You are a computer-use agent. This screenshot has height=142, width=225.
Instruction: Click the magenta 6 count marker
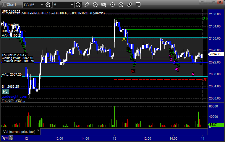[x=193, y=74]
